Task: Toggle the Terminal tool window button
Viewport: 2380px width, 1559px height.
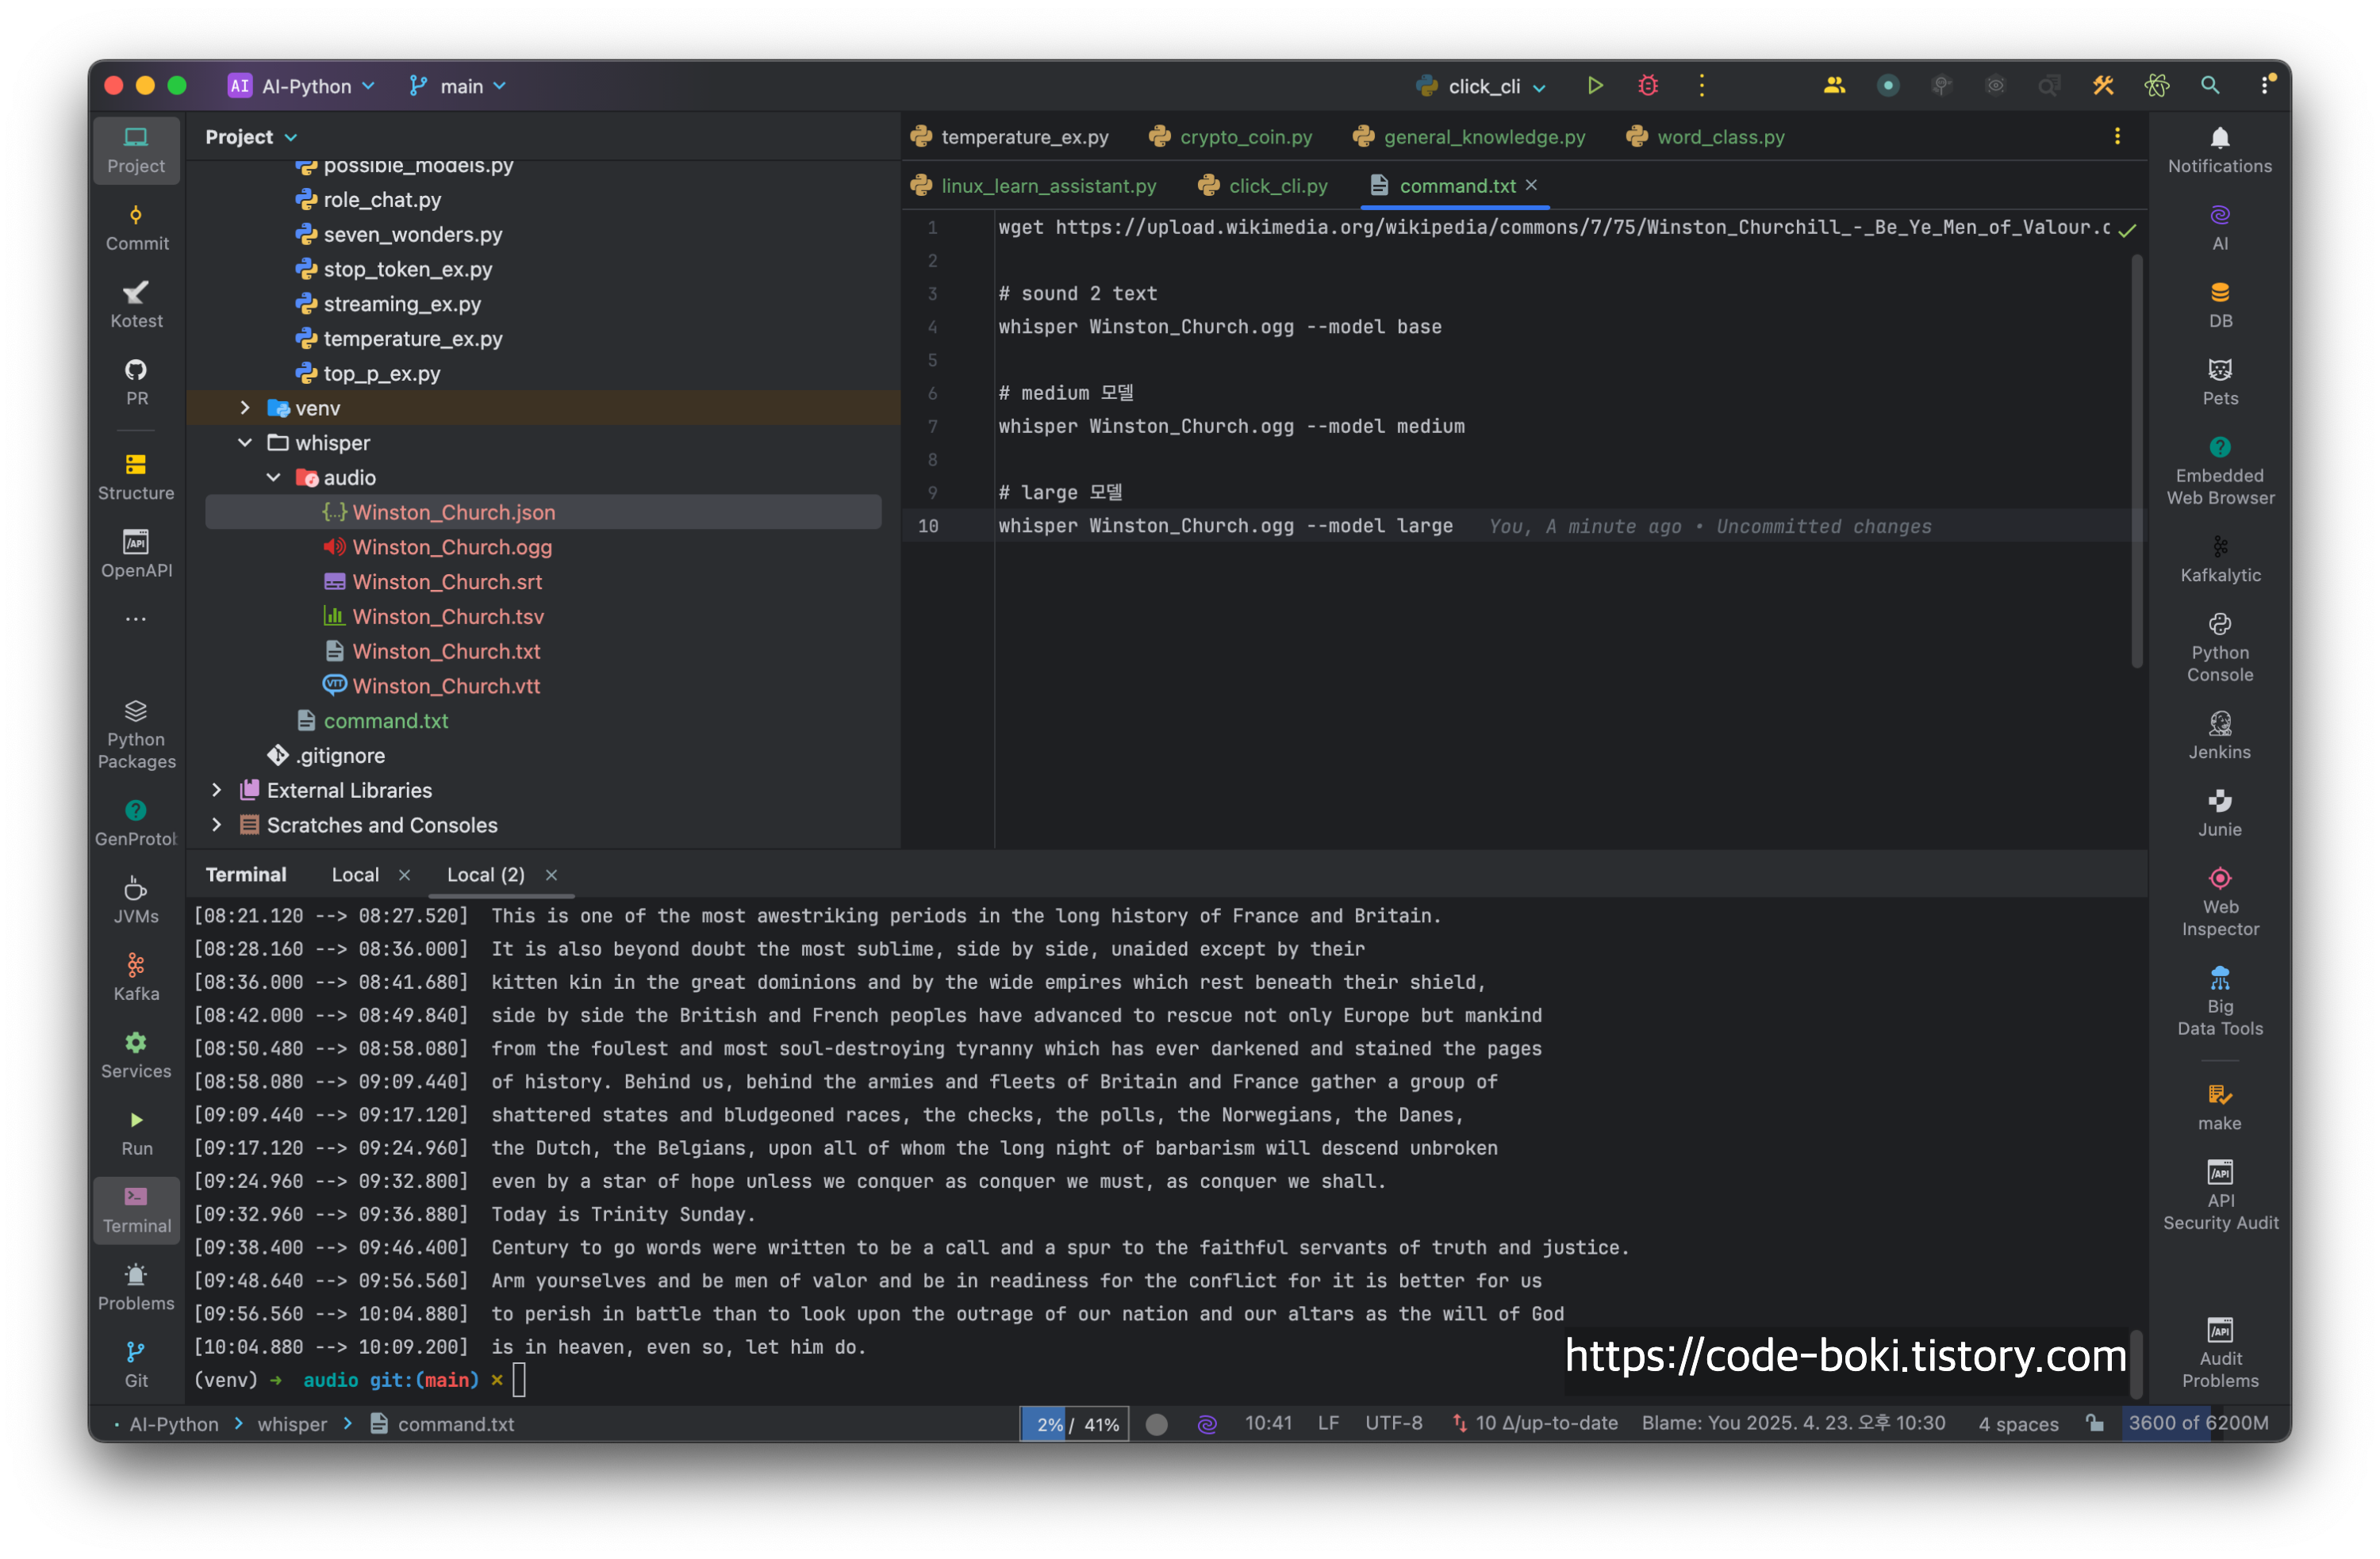Action: (x=137, y=1209)
